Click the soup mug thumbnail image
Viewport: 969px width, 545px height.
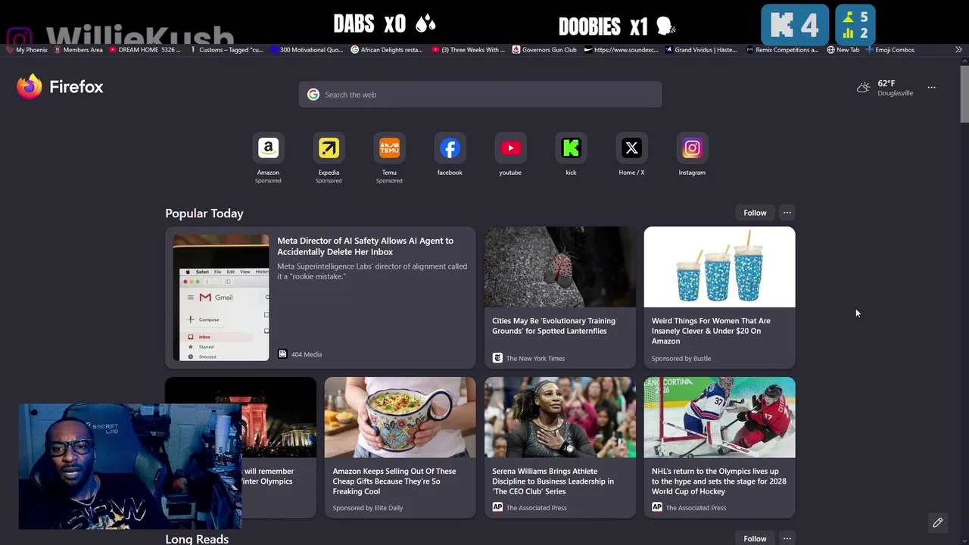(x=400, y=417)
